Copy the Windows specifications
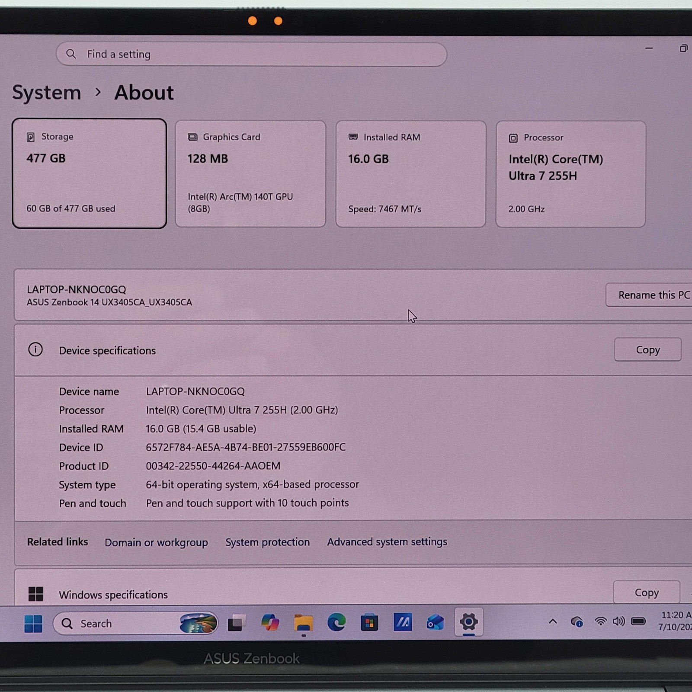This screenshot has height=692, width=692. coord(646,592)
